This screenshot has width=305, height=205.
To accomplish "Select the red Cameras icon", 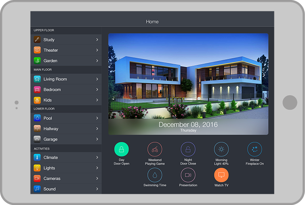I will [x=37, y=178].
